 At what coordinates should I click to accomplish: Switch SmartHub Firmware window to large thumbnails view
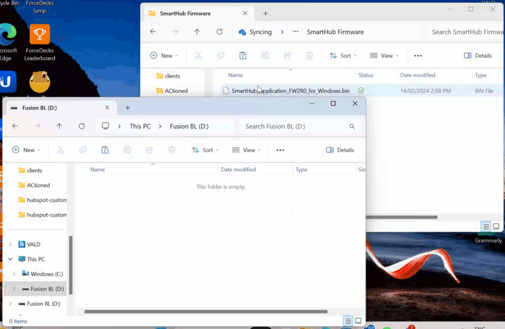(x=496, y=226)
